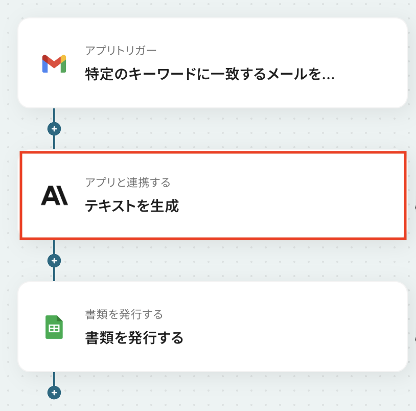
Task: Insert step between テキストを生成 and 書類を発行する
Action: [x=54, y=261]
